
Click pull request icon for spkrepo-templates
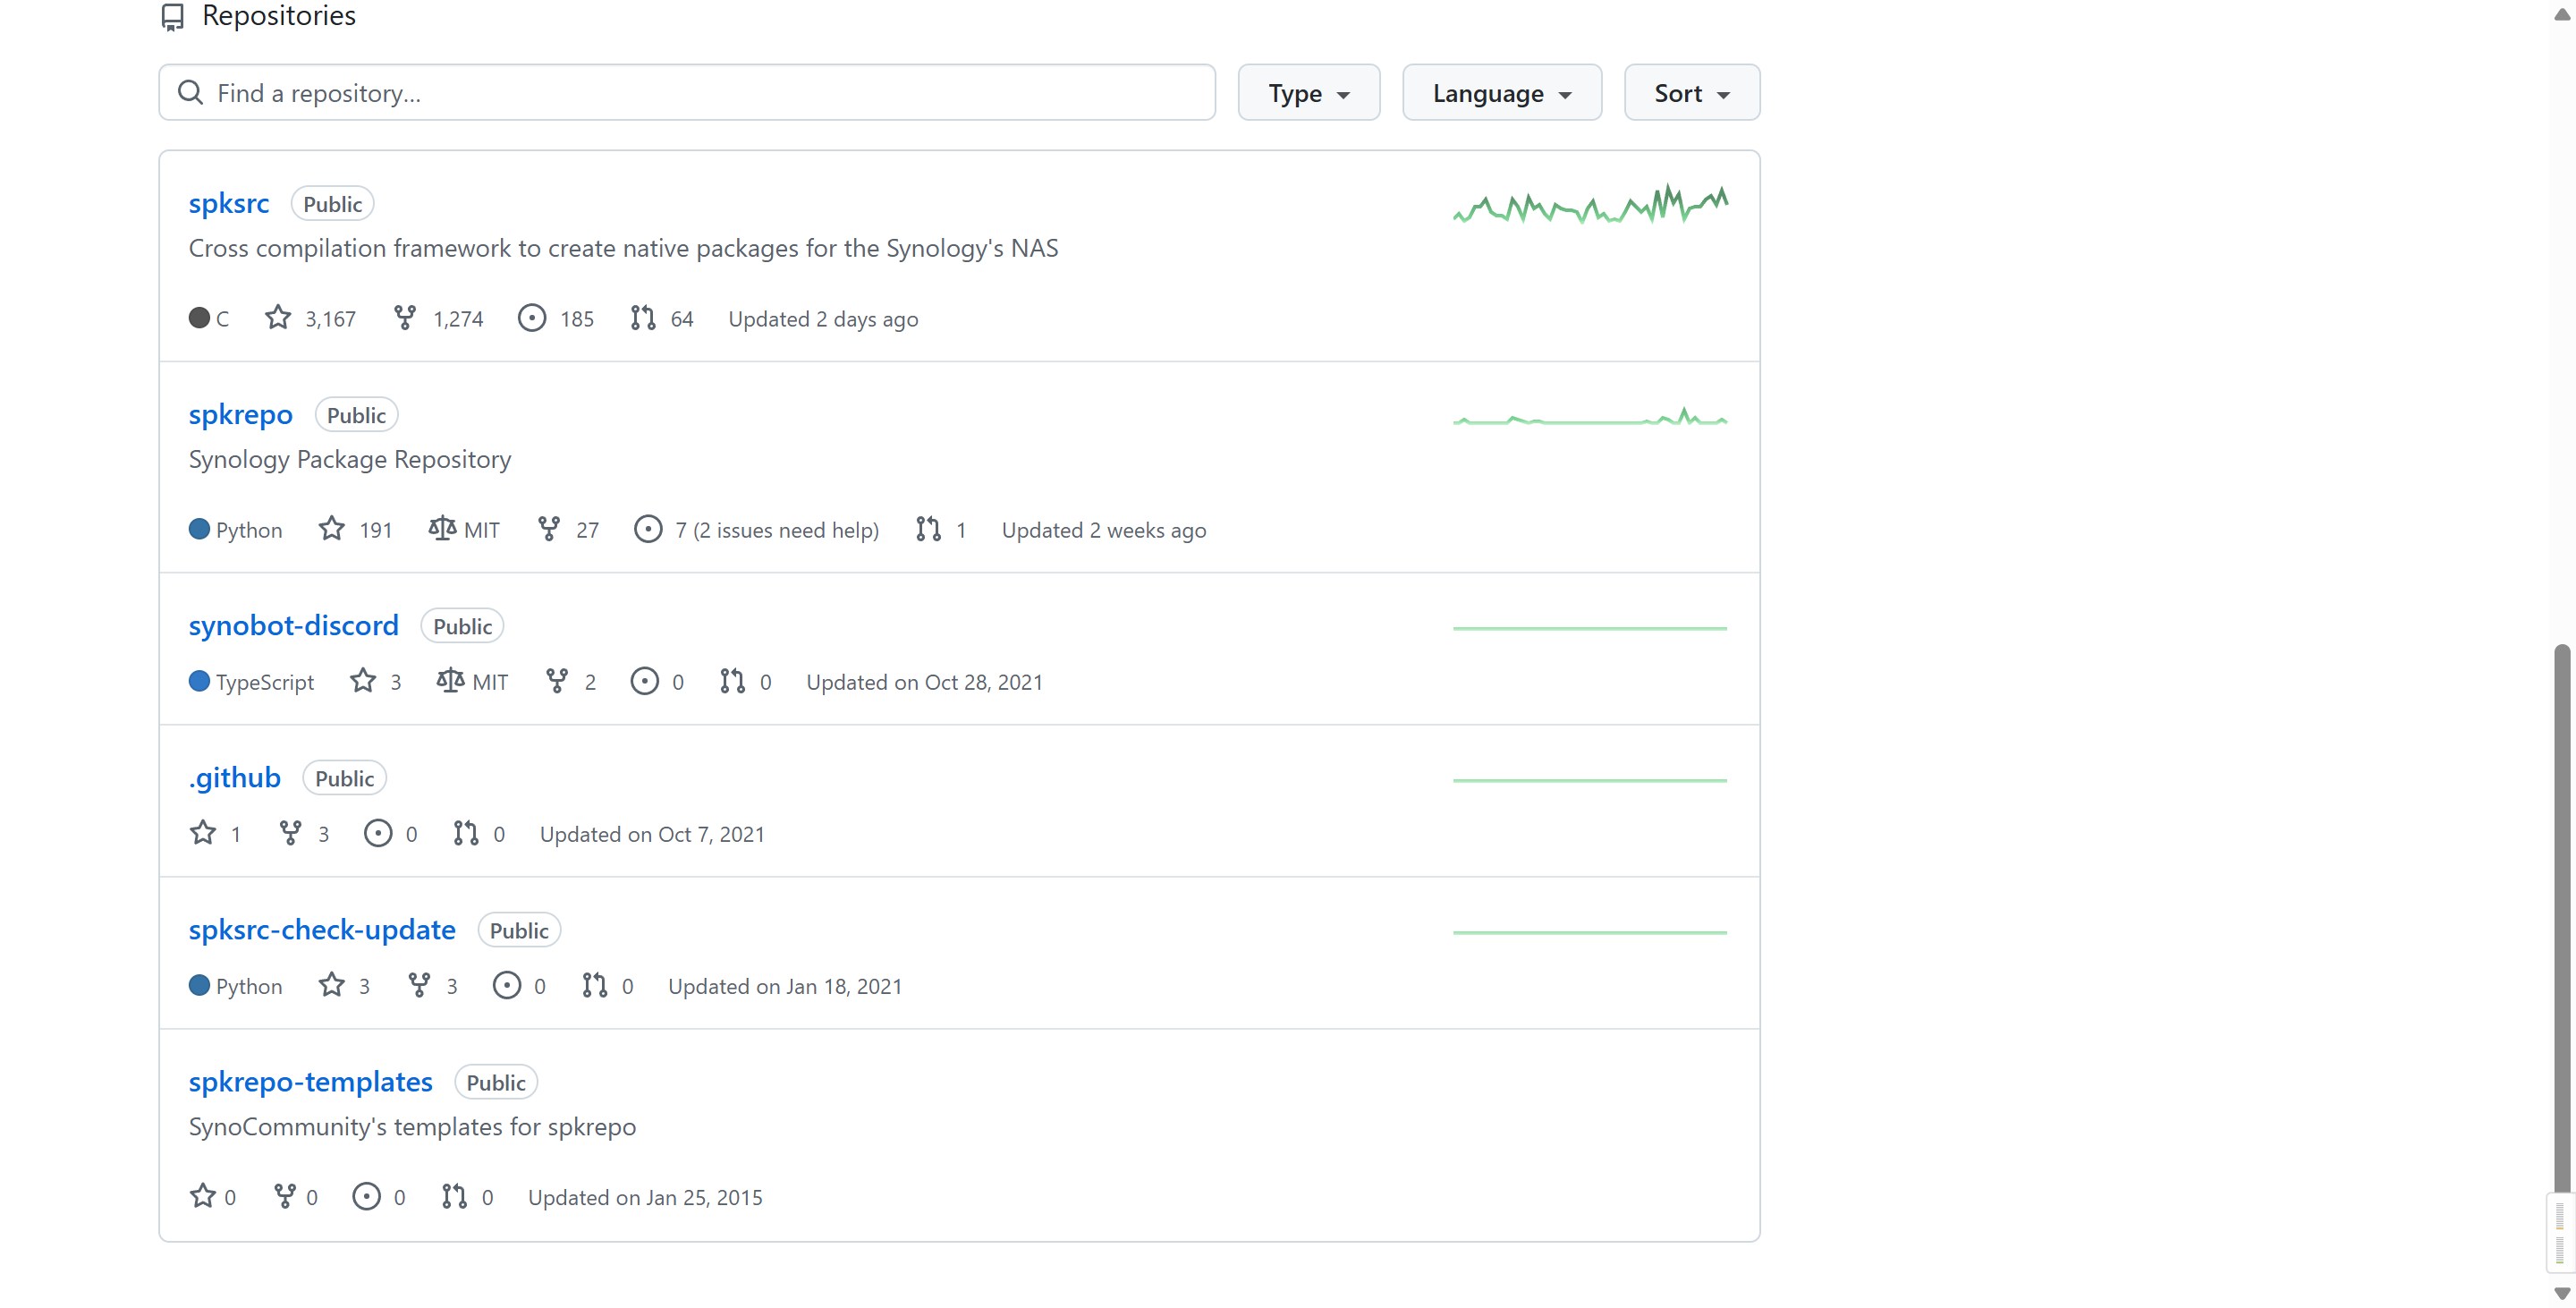tap(454, 1196)
